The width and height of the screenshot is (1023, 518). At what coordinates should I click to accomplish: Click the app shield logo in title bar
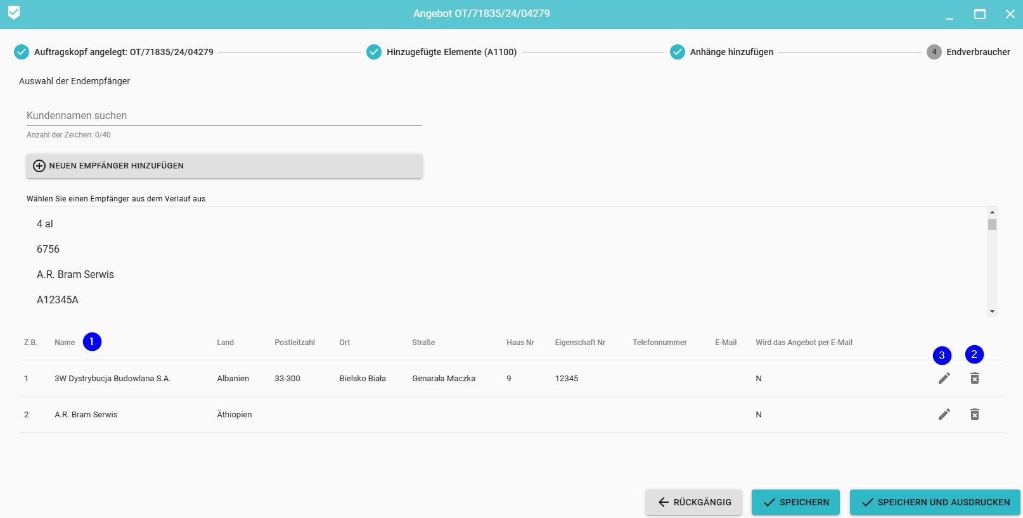point(14,13)
